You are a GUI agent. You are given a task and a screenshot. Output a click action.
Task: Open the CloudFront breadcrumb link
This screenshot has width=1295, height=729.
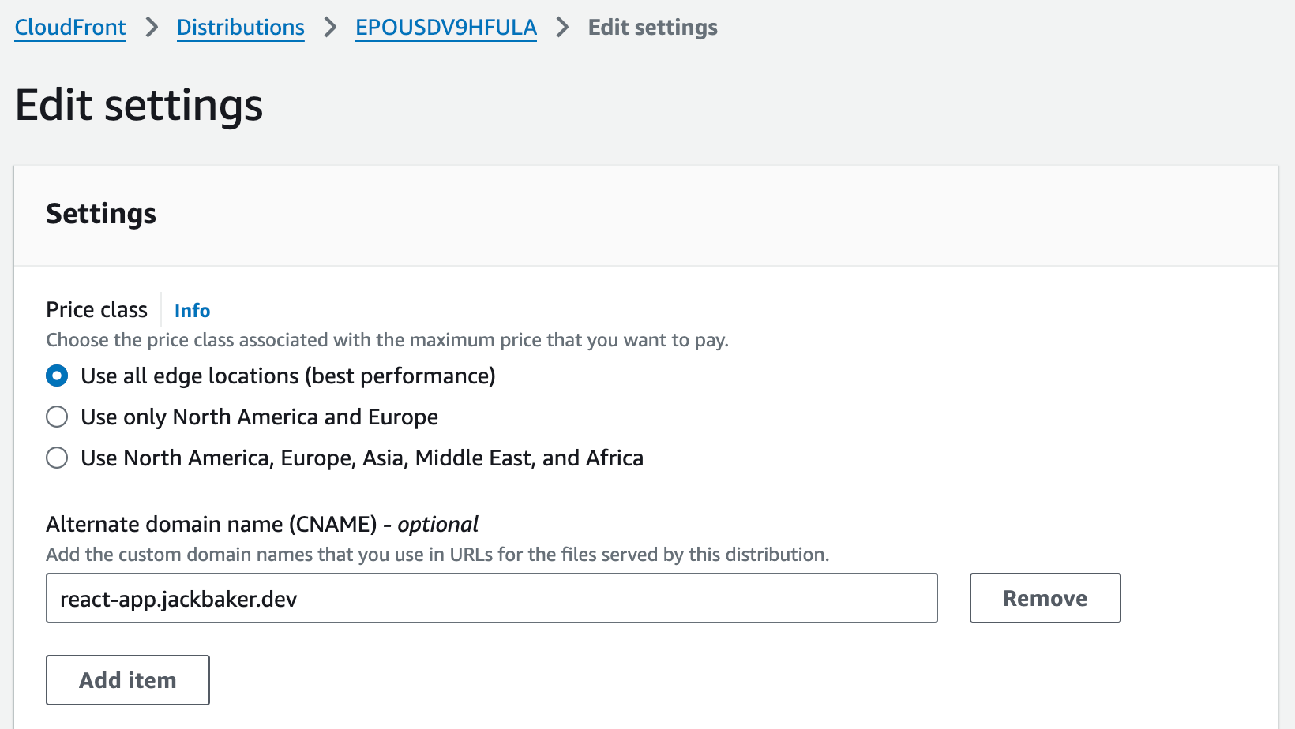pyautogui.click(x=70, y=28)
